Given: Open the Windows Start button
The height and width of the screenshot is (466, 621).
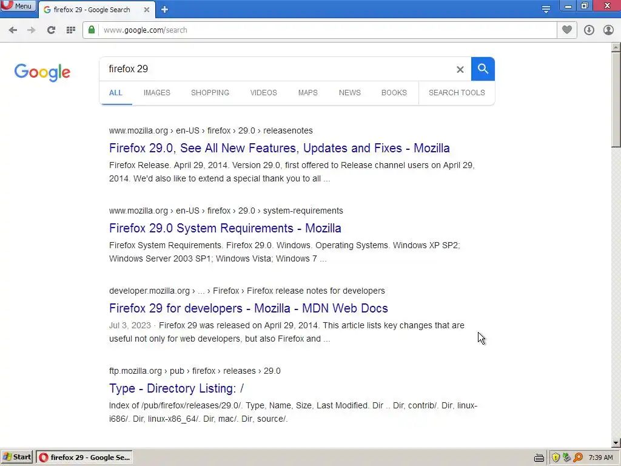Looking at the screenshot, I should pyautogui.click(x=17, y=457).
